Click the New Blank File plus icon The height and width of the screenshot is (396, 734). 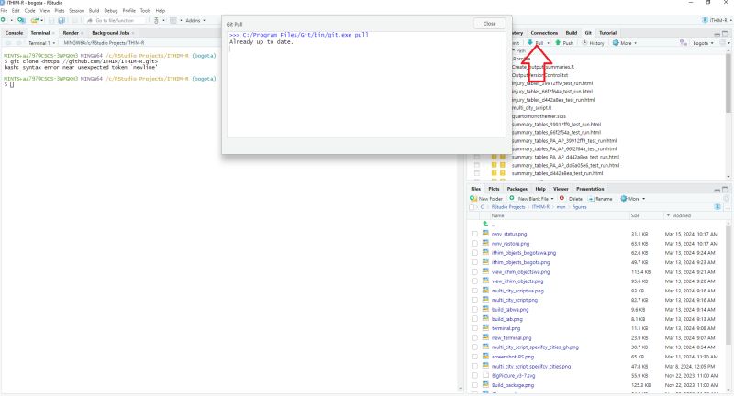point(512,198)
